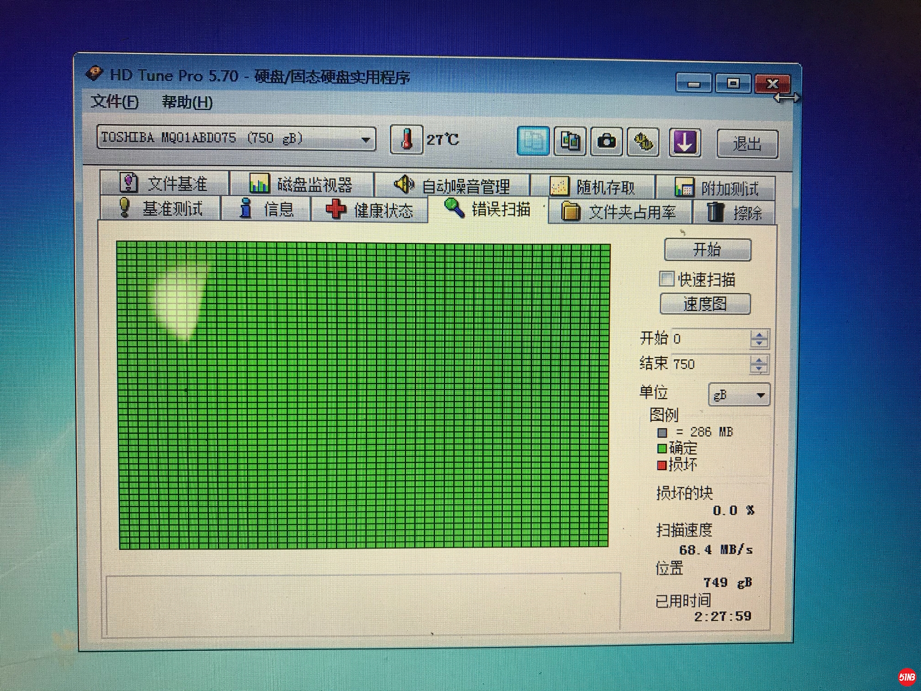Image resolution: width=921 pixels, height=691 pixels.
Task: Click the 2:27:59 elapsed time value
Action: [x=723, y=616]
